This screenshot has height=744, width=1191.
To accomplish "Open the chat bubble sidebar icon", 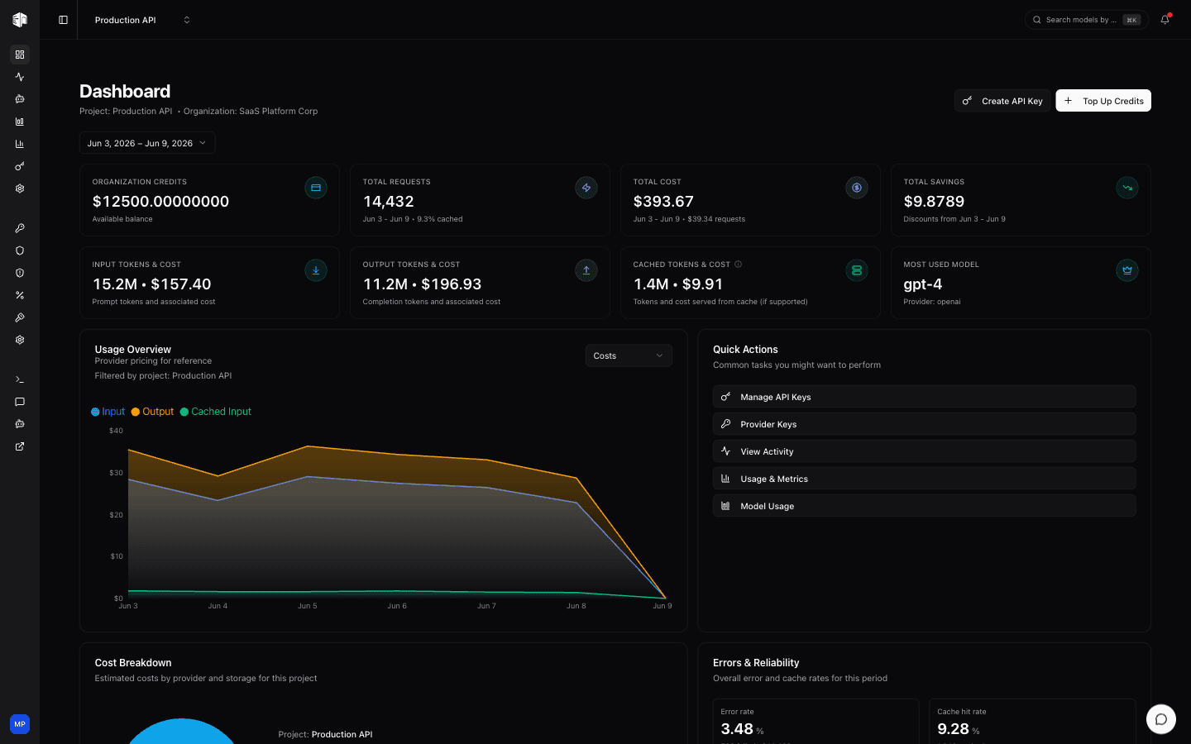I will pyautogui.click(x=20, y=402).
